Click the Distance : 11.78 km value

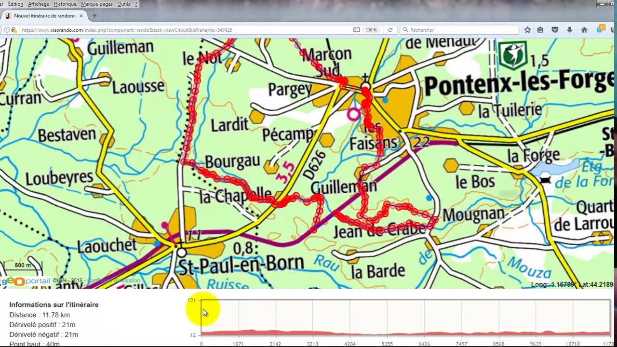tap(40, 315)
